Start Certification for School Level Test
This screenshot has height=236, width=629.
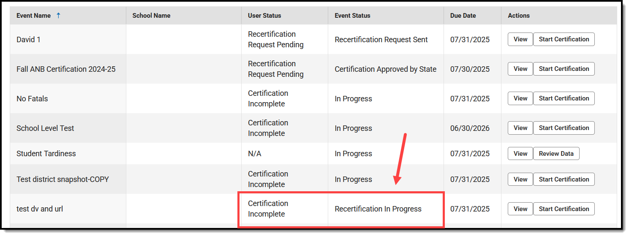[x=564, y=128]
